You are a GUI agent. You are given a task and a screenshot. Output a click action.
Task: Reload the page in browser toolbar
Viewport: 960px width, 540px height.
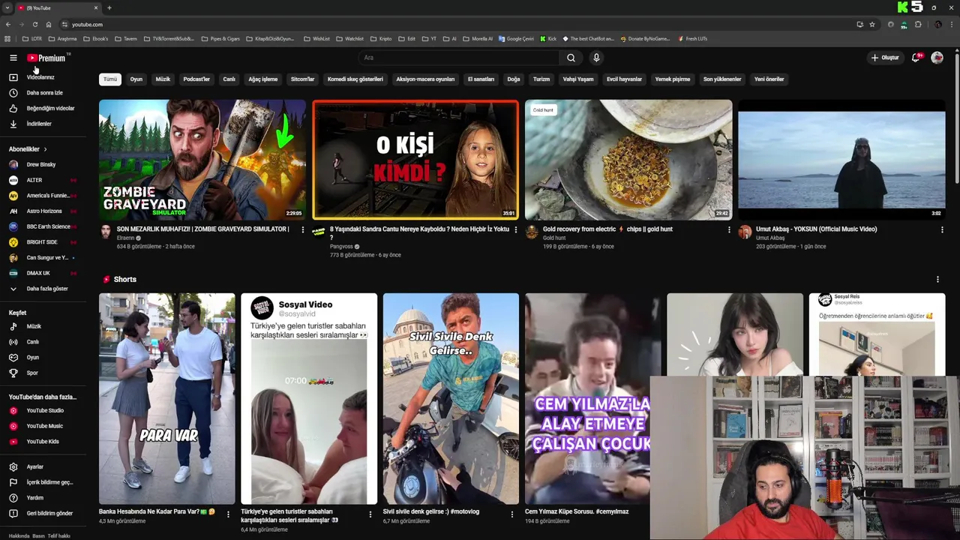(x=34, y=24)
